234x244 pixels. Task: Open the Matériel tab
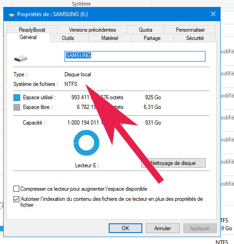pos(110,38)
